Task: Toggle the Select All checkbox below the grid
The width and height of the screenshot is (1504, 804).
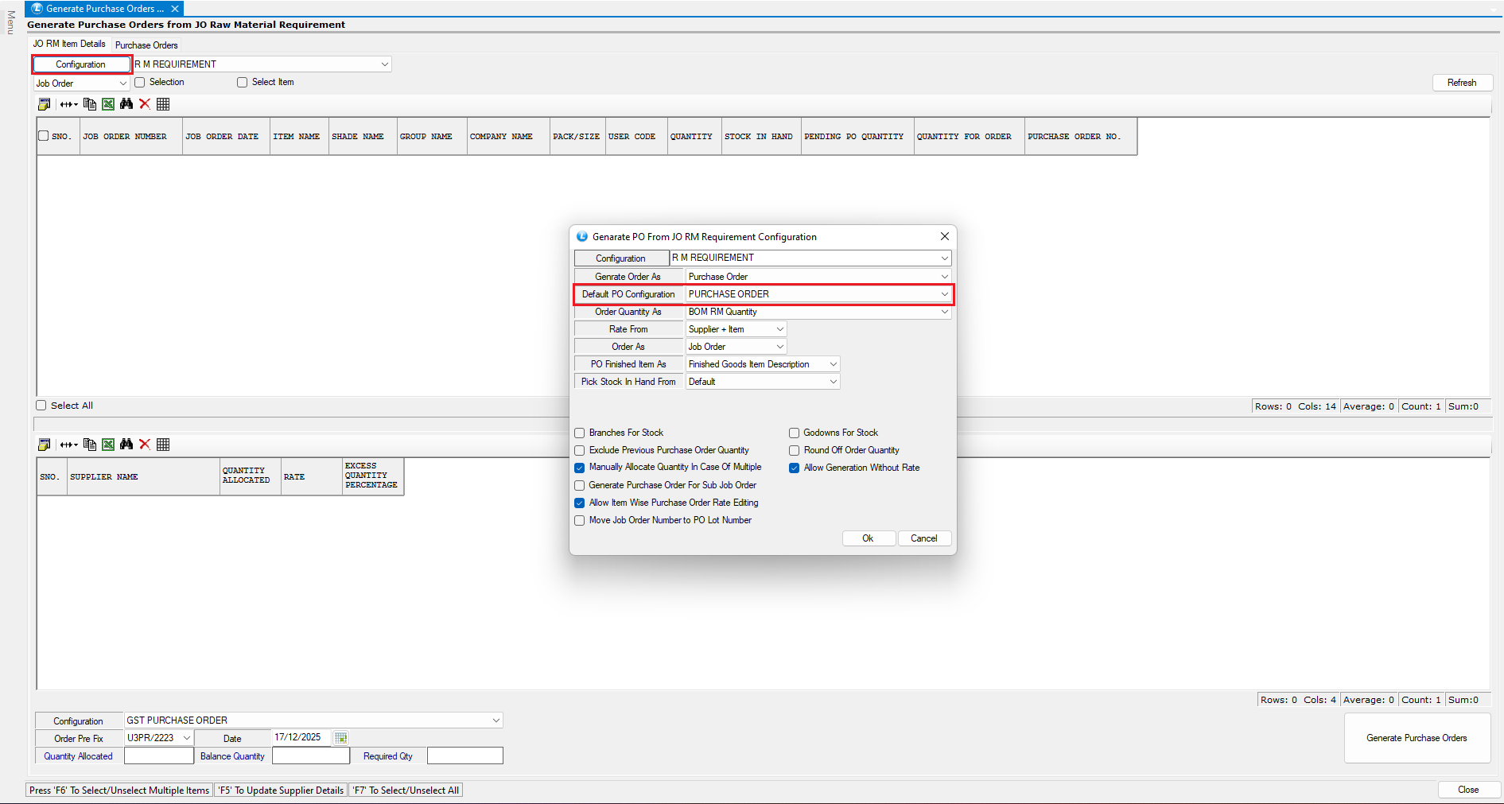Action: 41,406
